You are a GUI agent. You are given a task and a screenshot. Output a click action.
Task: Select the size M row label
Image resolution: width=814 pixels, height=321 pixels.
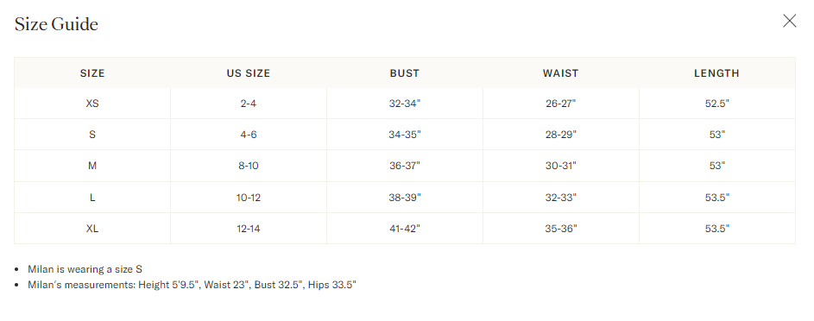tap(92, 166)
